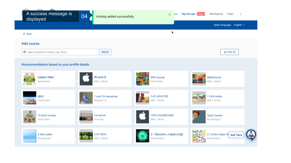Select the 1July Course cartoon icon
The height and width of the screenshot is (163, 291).
coord(199,117)
